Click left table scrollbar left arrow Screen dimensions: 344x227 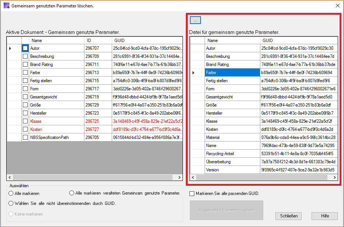click(10, 177)
